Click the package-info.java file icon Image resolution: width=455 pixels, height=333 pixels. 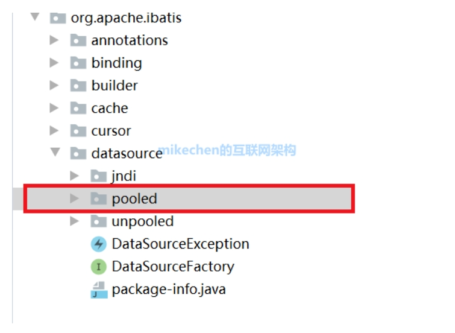tap(98, 290)
